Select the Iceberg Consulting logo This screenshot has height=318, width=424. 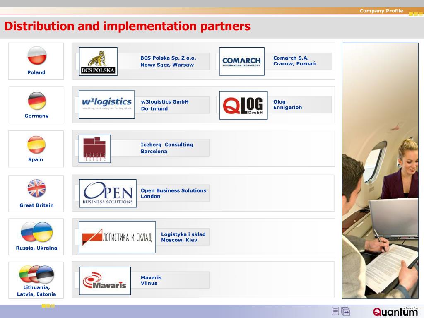(95, 149)
